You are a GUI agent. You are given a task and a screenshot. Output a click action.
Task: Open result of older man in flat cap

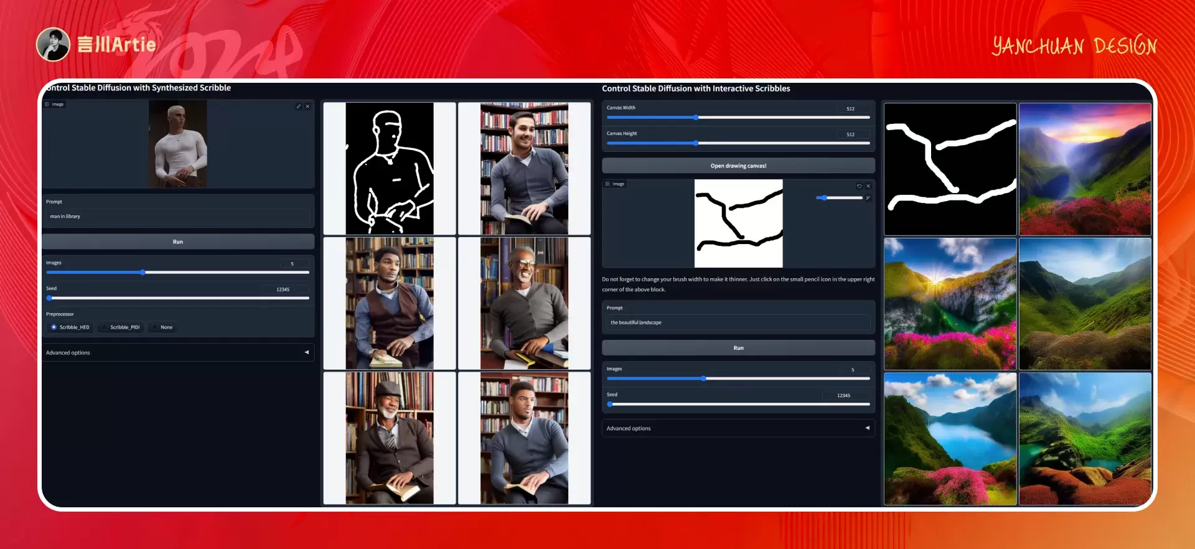click(x=390, y=438)
